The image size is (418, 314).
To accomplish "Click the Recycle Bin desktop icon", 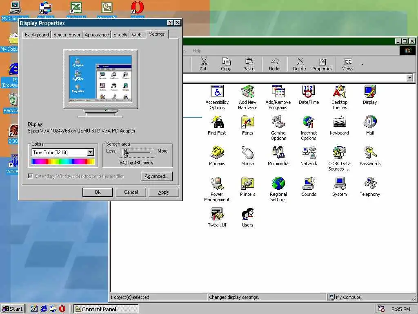I will pyautogui.click(x=11, y=103).
